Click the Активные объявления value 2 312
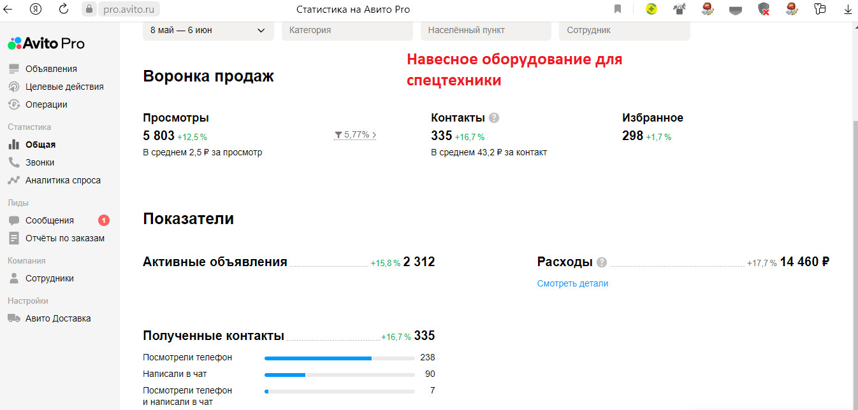Screen dimensions: 858x410 [x=419, y=262]
